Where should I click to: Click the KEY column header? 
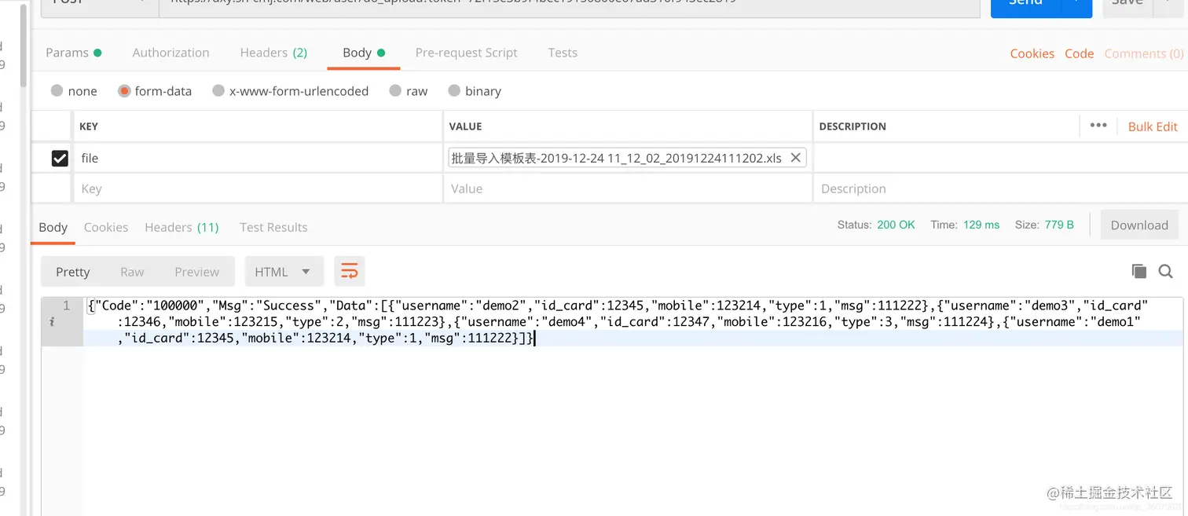point(89,126)
